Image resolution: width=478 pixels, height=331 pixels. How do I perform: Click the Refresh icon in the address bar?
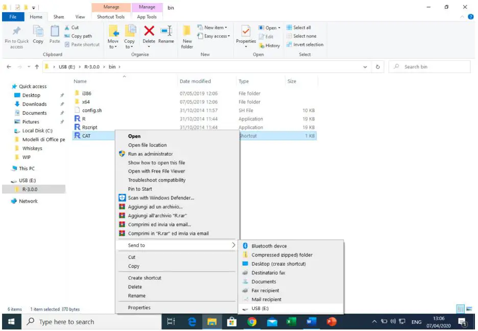pos(377,66)
